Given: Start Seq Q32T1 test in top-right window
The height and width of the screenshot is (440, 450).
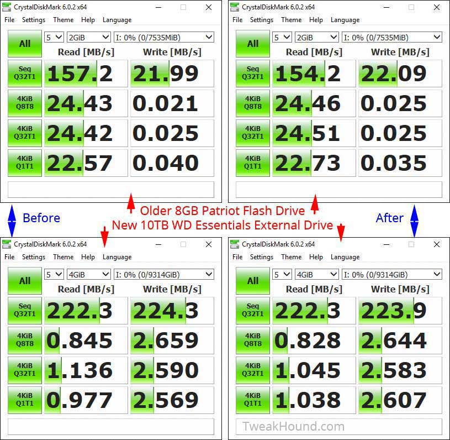Looking at the screenshot, I should [252, 74].
